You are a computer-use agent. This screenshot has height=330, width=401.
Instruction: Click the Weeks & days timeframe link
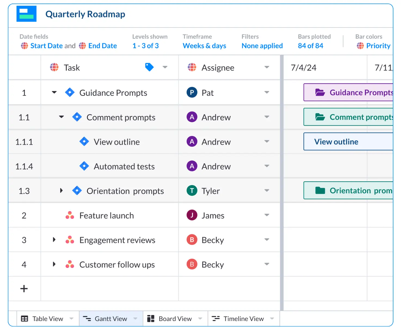coord(204,46)
